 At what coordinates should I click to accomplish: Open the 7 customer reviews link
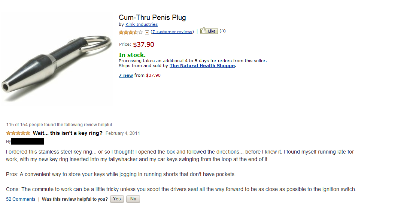click(x=172, y=32)
